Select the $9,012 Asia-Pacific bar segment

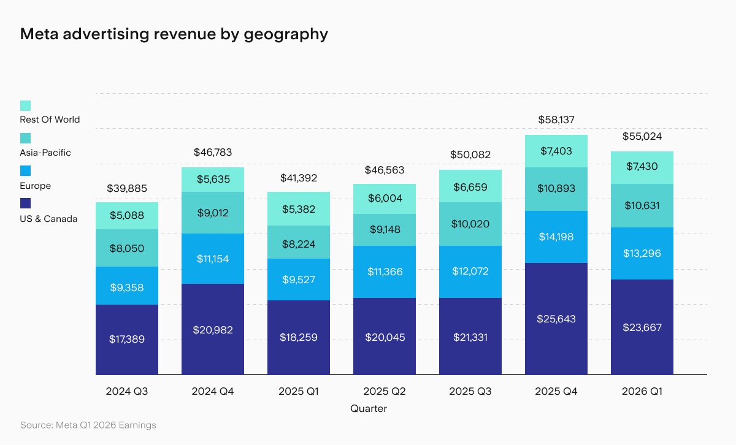click(213, 213)
